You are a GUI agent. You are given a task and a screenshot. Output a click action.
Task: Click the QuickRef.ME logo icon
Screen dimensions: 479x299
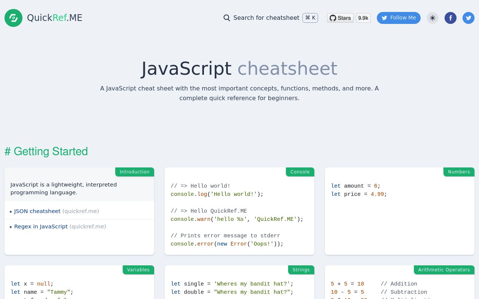click(x=13, y=18)
